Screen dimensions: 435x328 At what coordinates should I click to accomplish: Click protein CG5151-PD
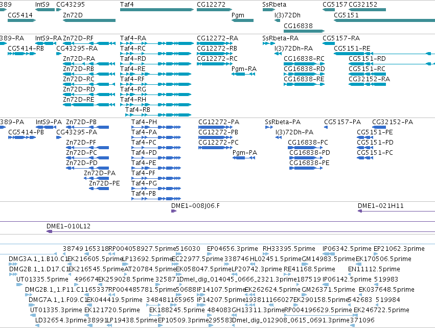point(365,148)
